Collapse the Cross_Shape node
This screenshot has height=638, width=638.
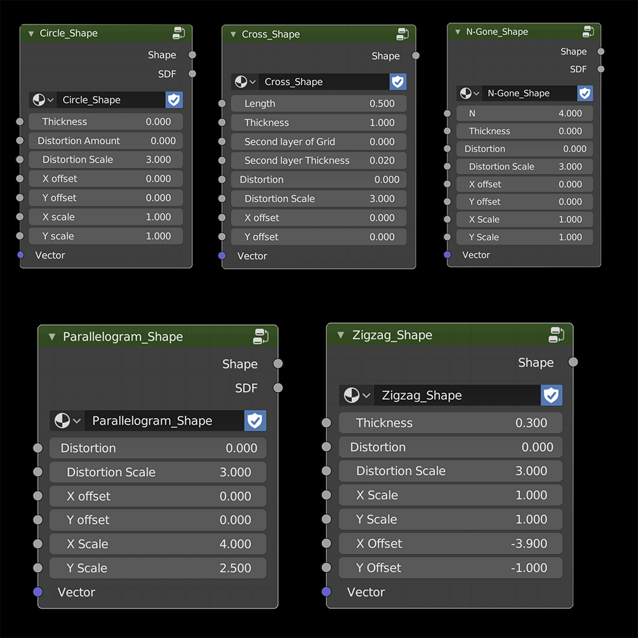click(x=233, y=34)
